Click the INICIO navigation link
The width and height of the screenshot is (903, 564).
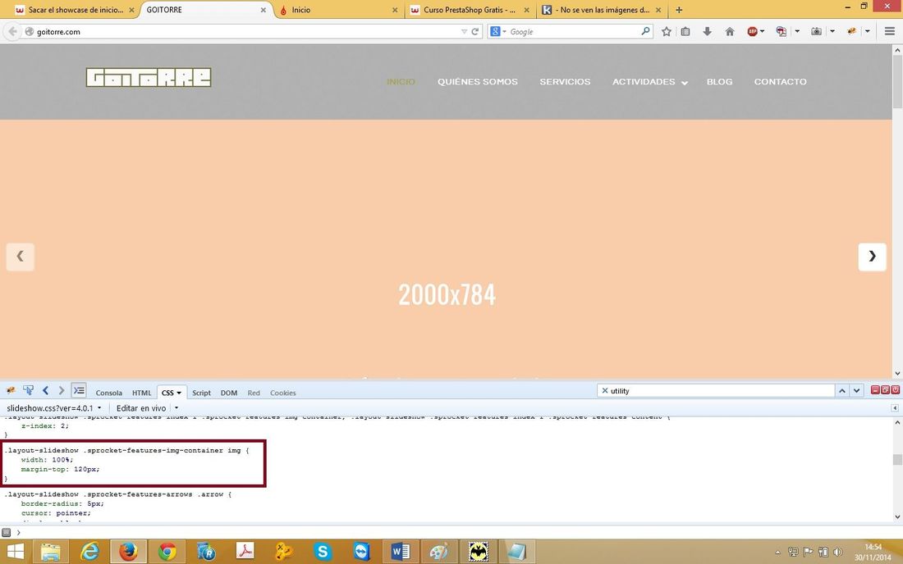click(x=401, y=82)
